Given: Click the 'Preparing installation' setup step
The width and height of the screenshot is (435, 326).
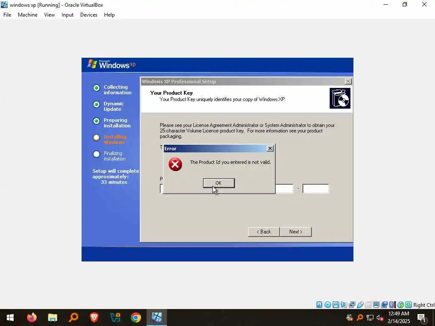Looking at the screenshot, I should tap(117, 123).
